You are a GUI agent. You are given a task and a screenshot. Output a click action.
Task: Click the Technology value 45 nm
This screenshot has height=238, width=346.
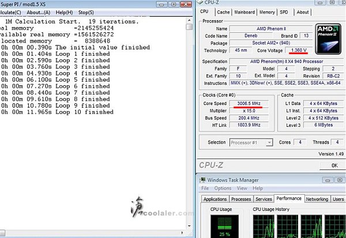click(x=241, y=50)
